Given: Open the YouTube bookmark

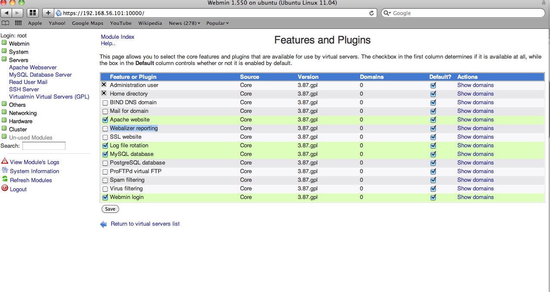Looking at the screenshot, I should pos(121,23).
